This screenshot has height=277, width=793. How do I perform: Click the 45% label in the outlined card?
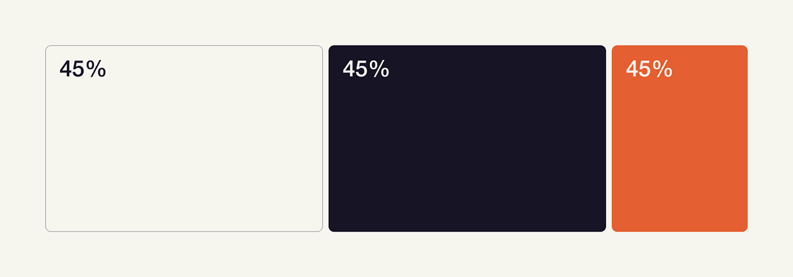83,69
